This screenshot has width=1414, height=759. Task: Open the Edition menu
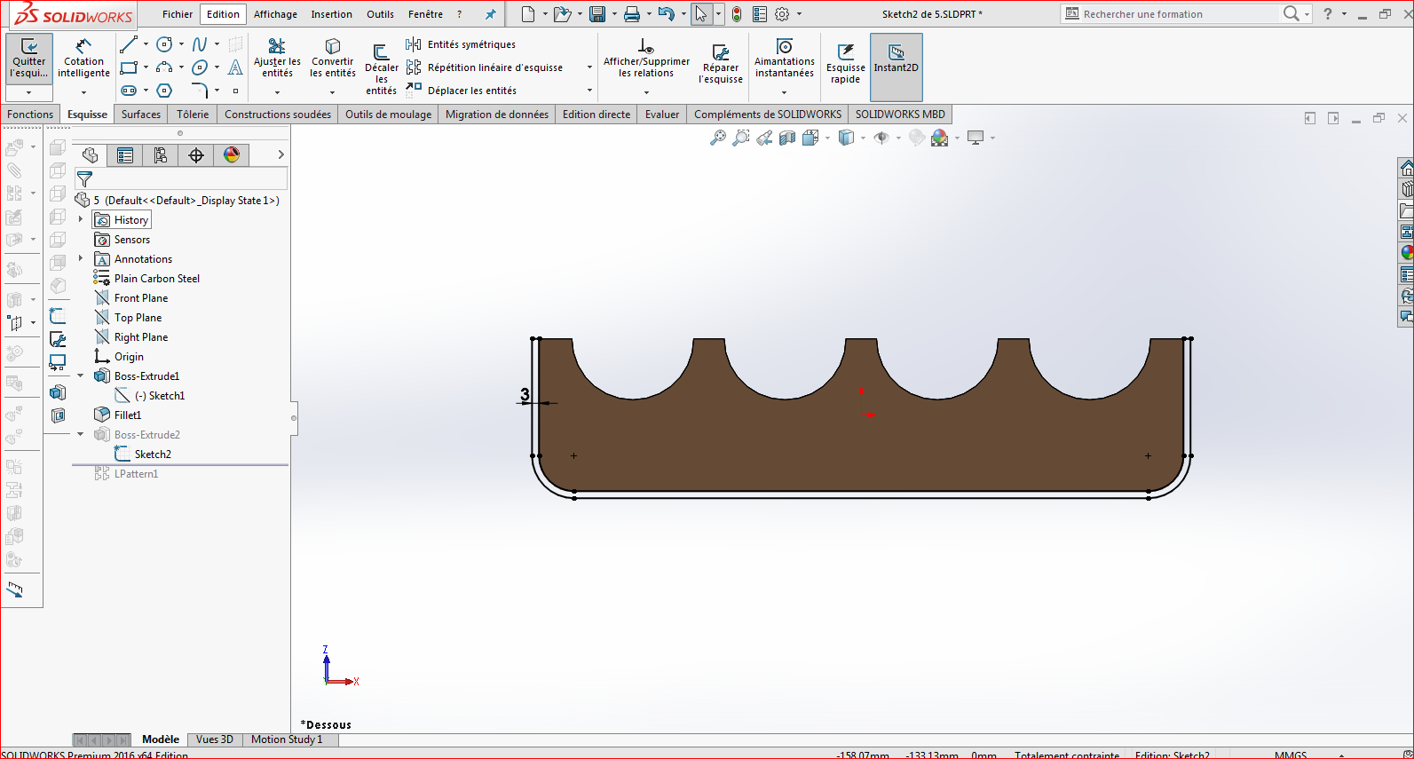coord(223,14)
